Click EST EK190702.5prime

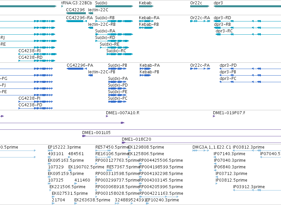point(86,167)
